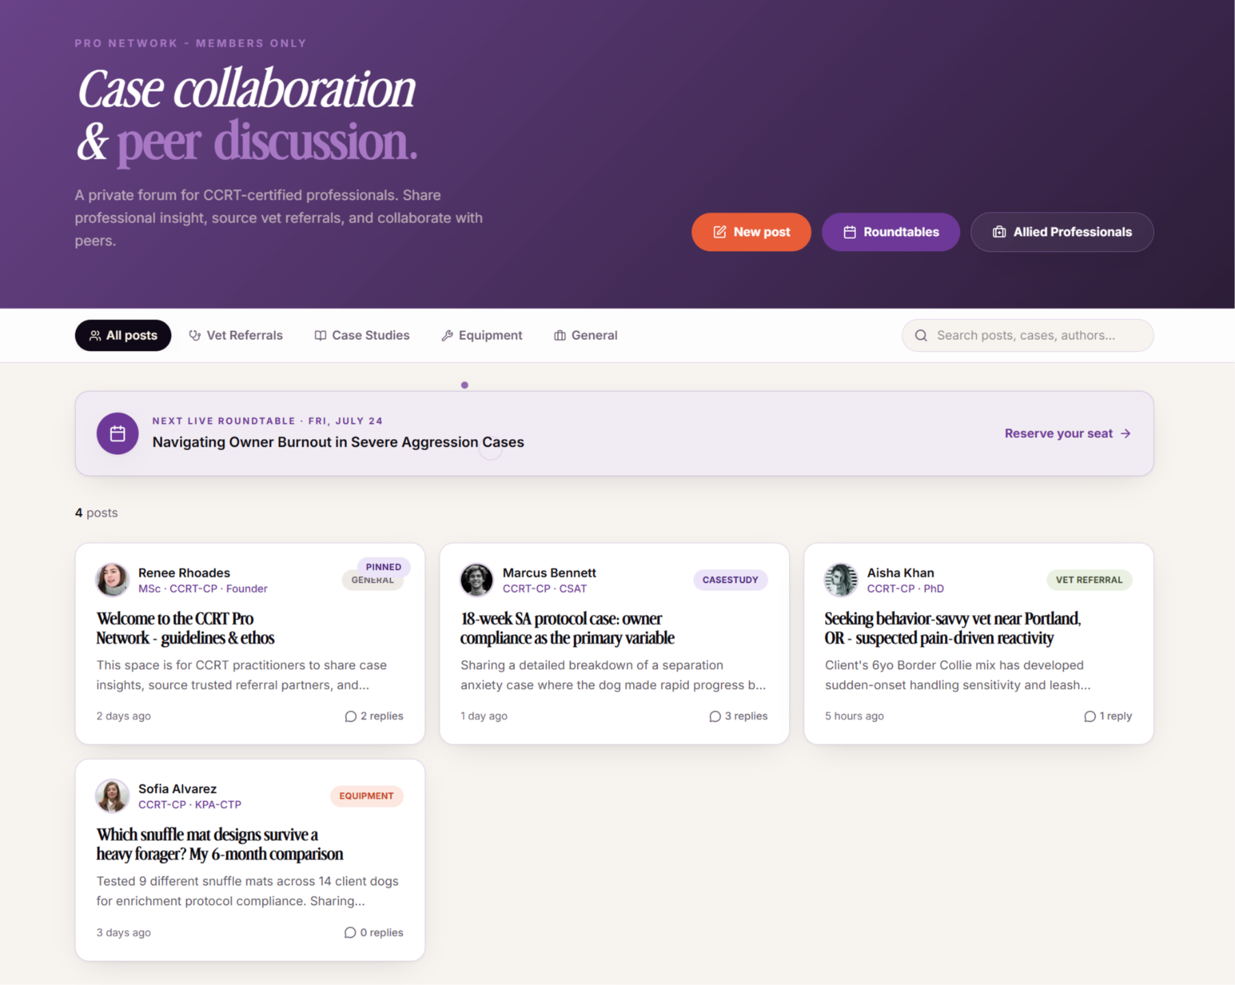Click credentials MSc · CCRT-CP · Founder
This screenshot has width=1235, height=985.
click(203, 588)
